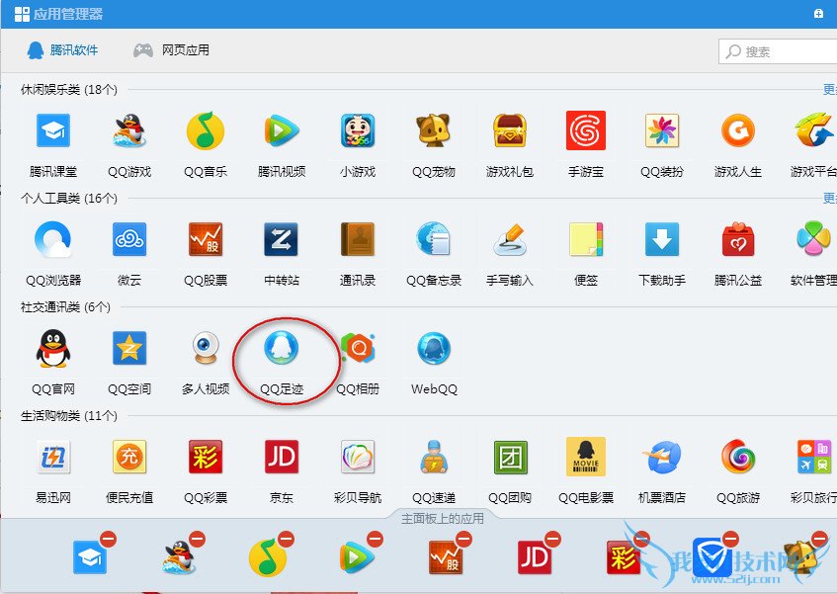Select QQ股票 chart icon in the main panel tray
Screen dimensions: 837x594
[x=446, y=557]
